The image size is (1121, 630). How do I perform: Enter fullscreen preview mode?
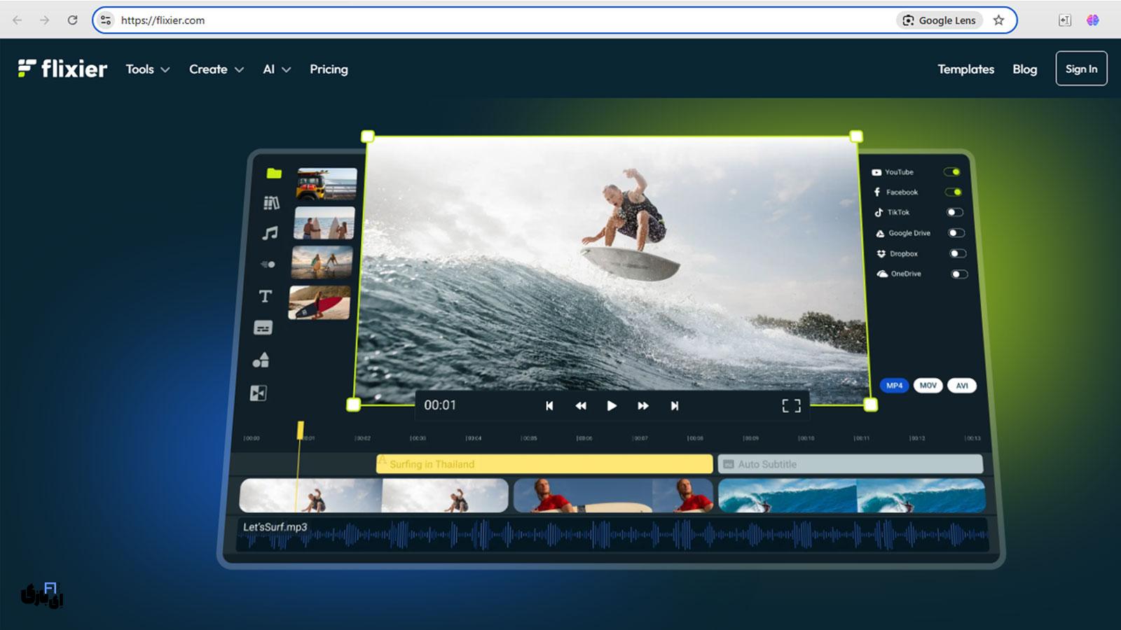click(x=791, y=406)
